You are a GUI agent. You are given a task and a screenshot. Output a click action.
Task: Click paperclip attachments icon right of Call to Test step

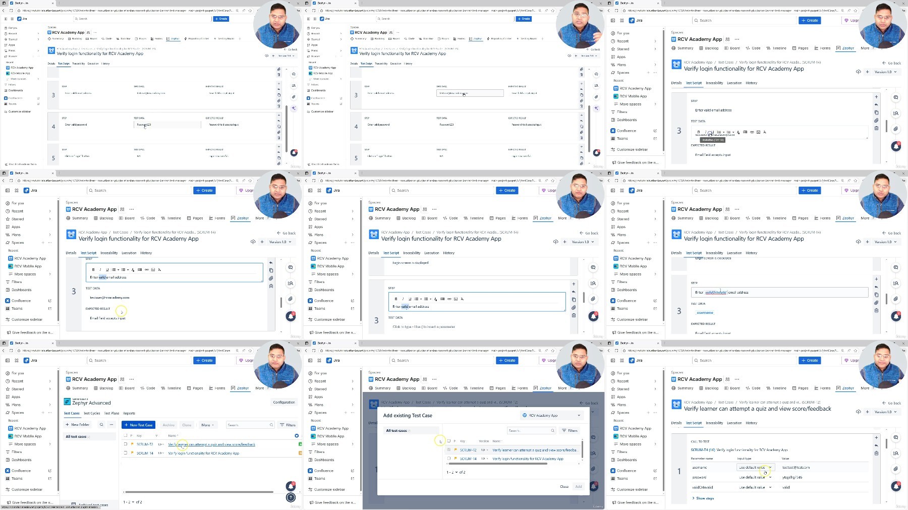coord(895,469)
